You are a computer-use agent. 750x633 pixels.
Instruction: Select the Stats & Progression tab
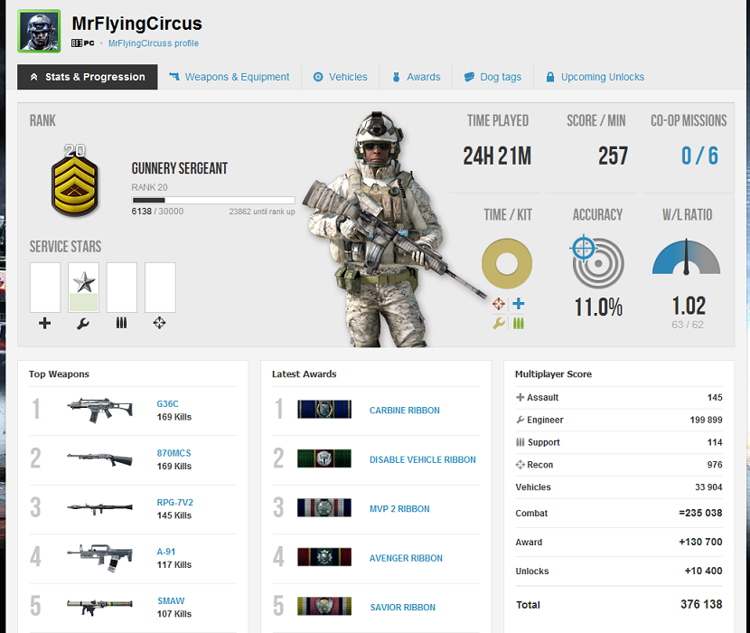[x=88, y=77]
